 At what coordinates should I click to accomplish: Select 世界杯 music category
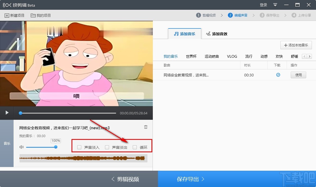(x=191, y=56)
